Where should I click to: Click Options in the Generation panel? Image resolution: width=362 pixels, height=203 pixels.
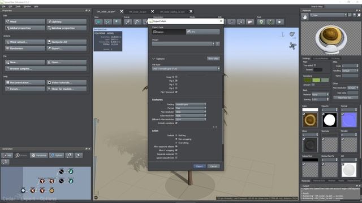click(57, 156)
